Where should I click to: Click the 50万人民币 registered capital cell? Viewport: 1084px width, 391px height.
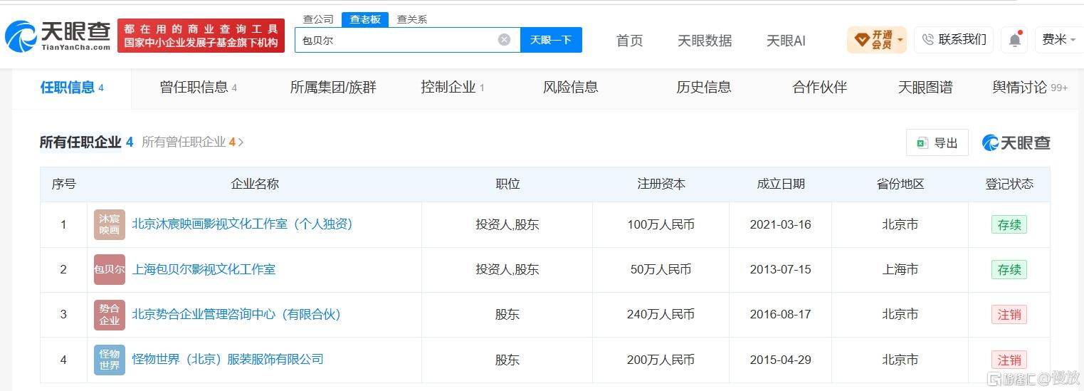pos(661,269)
